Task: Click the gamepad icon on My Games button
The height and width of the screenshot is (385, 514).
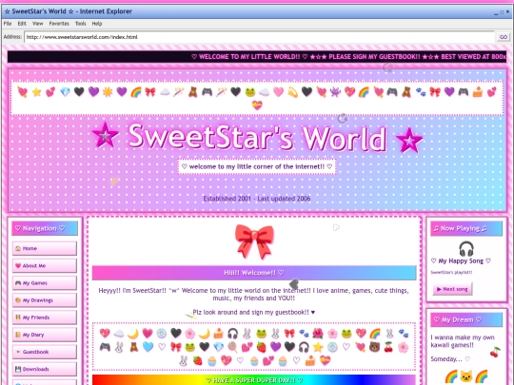Action: click(x=18, y=283)
